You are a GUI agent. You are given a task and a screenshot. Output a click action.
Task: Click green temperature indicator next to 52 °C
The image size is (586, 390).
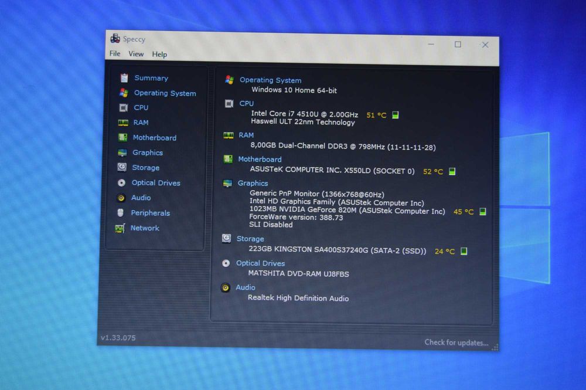coord(452,171)
